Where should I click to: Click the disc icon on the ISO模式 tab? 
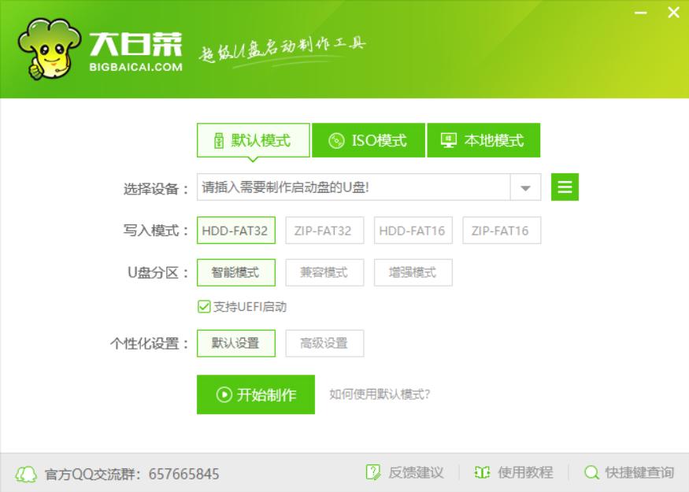pos(338,138)
